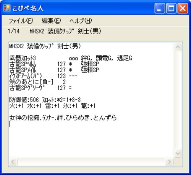Click the 防御値:506 line
191x175 pixels.
(x=45, y=100)
